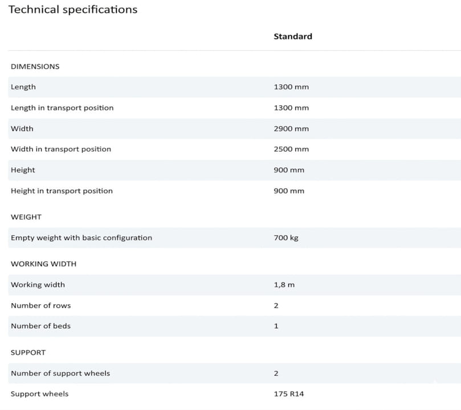The image size is (461, 410).
Task: Click the Technical specifications heading
Action: [x=72, y=10]
